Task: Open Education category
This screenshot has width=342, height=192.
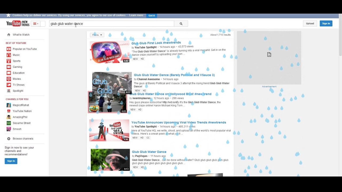Action: (x=19, y=73)
